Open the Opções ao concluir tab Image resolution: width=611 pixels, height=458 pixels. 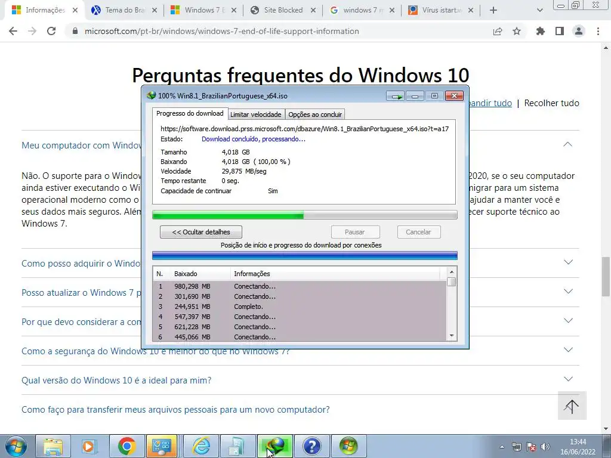click(x=315, y=114)
